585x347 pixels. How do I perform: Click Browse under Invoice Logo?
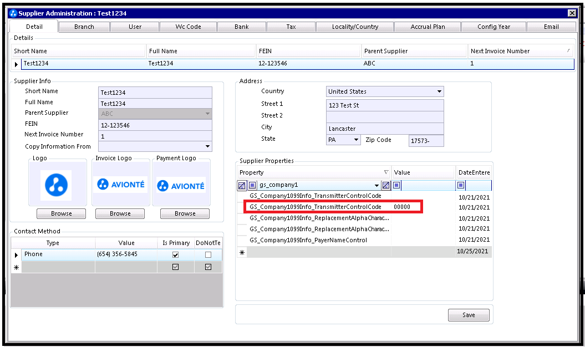pyautogui.click(x=120, y=214)
